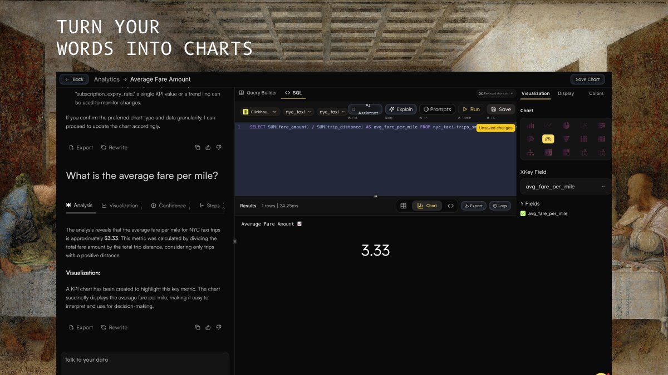
Task: Select the table chart type icon
Action: [x=548, y=152]
